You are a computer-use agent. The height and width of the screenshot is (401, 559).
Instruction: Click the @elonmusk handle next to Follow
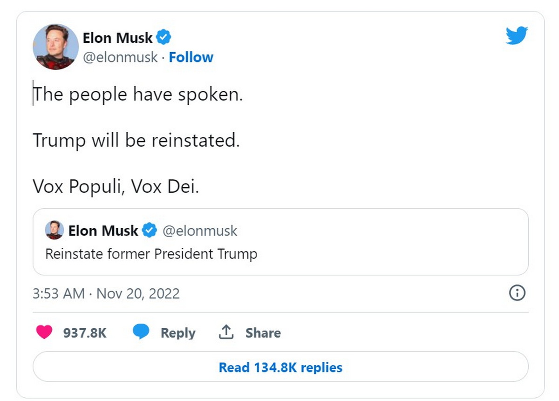coord(120,57)
